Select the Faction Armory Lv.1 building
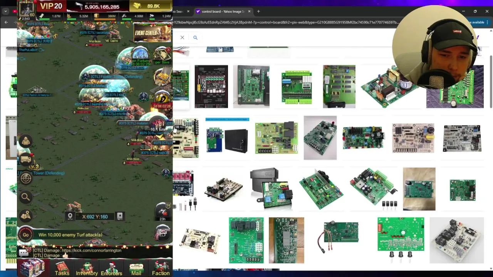Image resolution: width=493 pixels, height=277 pixels. tap(37, 91)
